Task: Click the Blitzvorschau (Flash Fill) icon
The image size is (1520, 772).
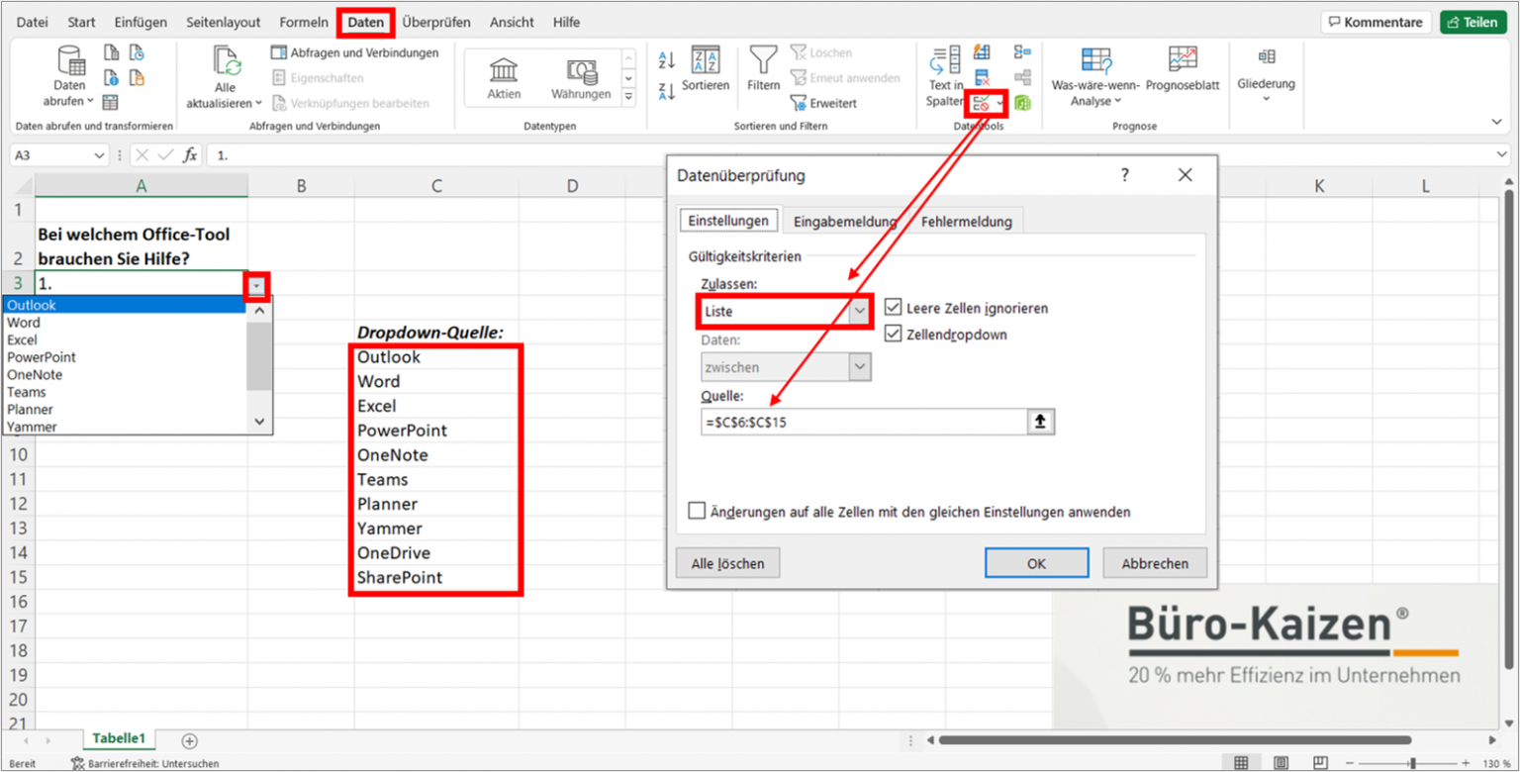Action: click(x=980, y=51)
